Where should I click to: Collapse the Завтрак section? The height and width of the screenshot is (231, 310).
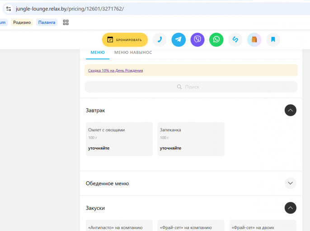pos(291,110)
